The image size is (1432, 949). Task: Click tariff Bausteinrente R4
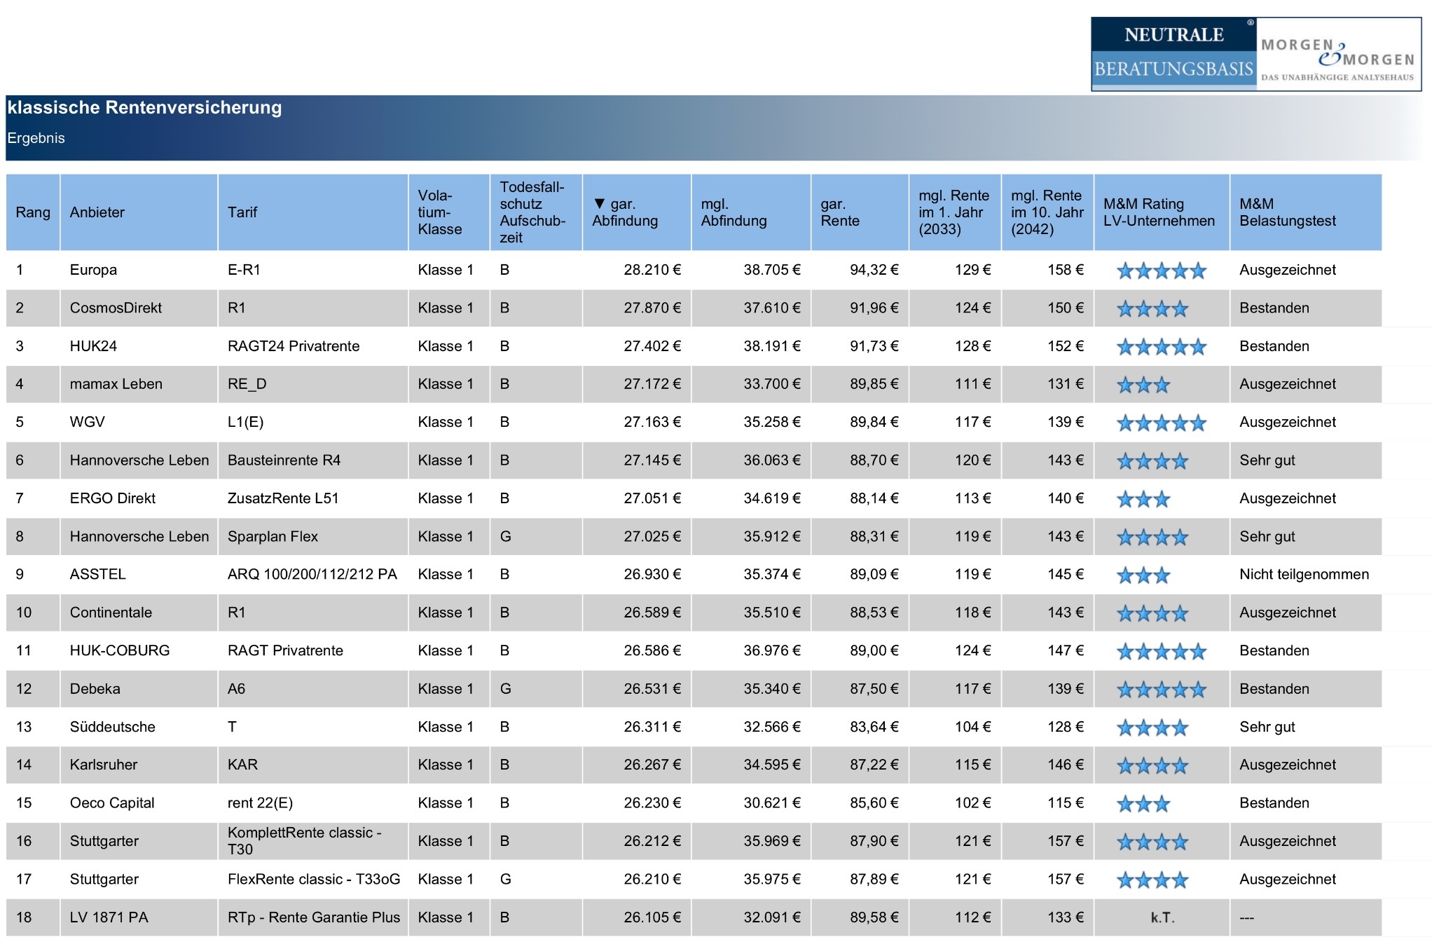284,460
